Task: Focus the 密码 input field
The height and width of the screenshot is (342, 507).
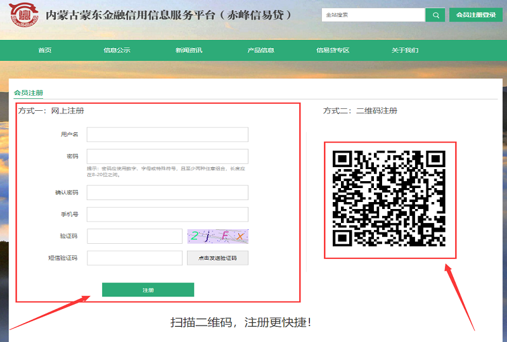Action: pos(167,156)
